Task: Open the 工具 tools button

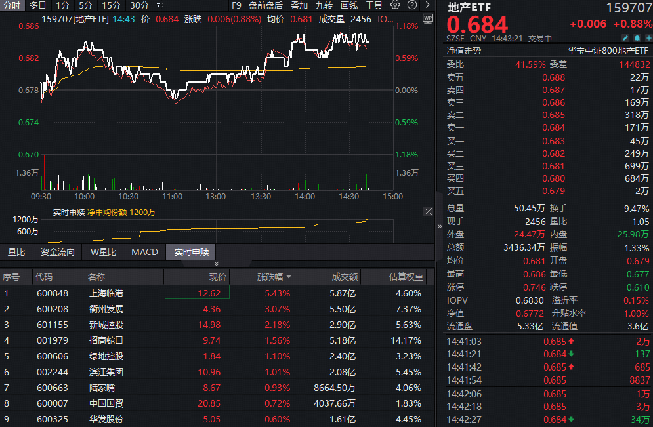Action: click(x=374, y=5)
